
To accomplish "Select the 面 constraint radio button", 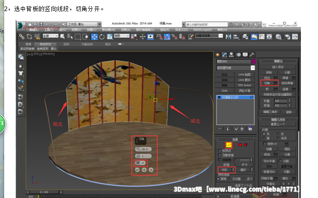I will (264, 138).
